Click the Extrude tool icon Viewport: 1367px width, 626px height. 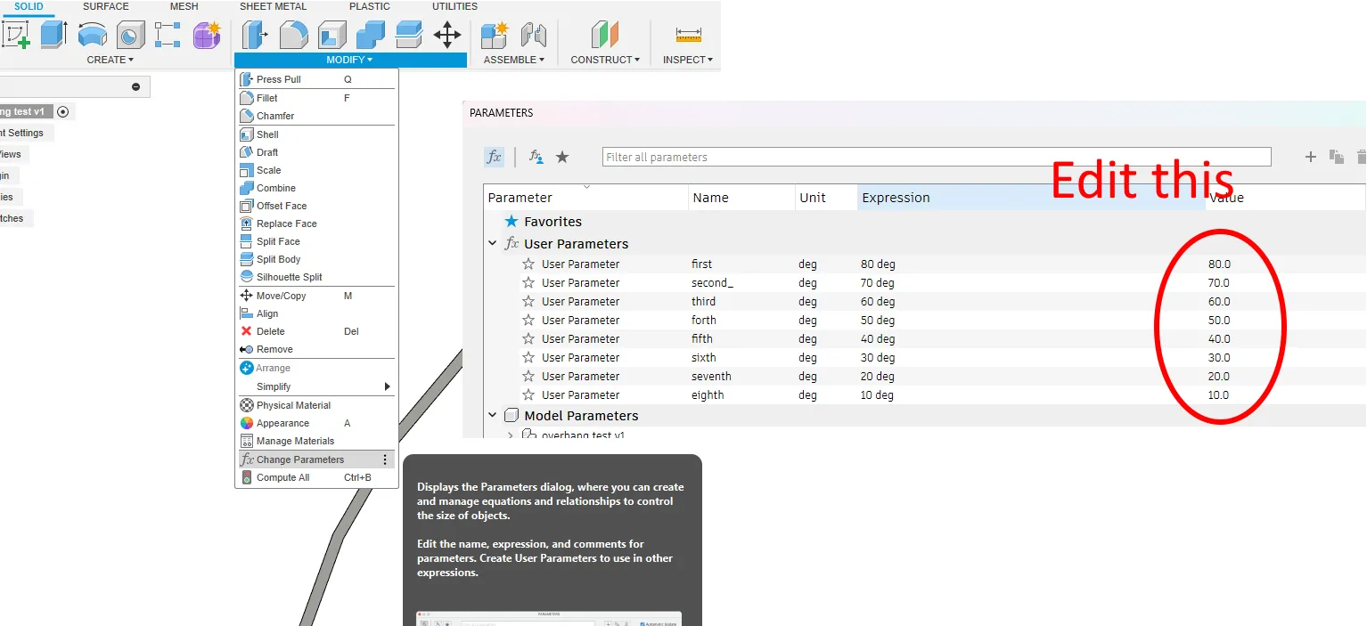[x=54, y=35]
